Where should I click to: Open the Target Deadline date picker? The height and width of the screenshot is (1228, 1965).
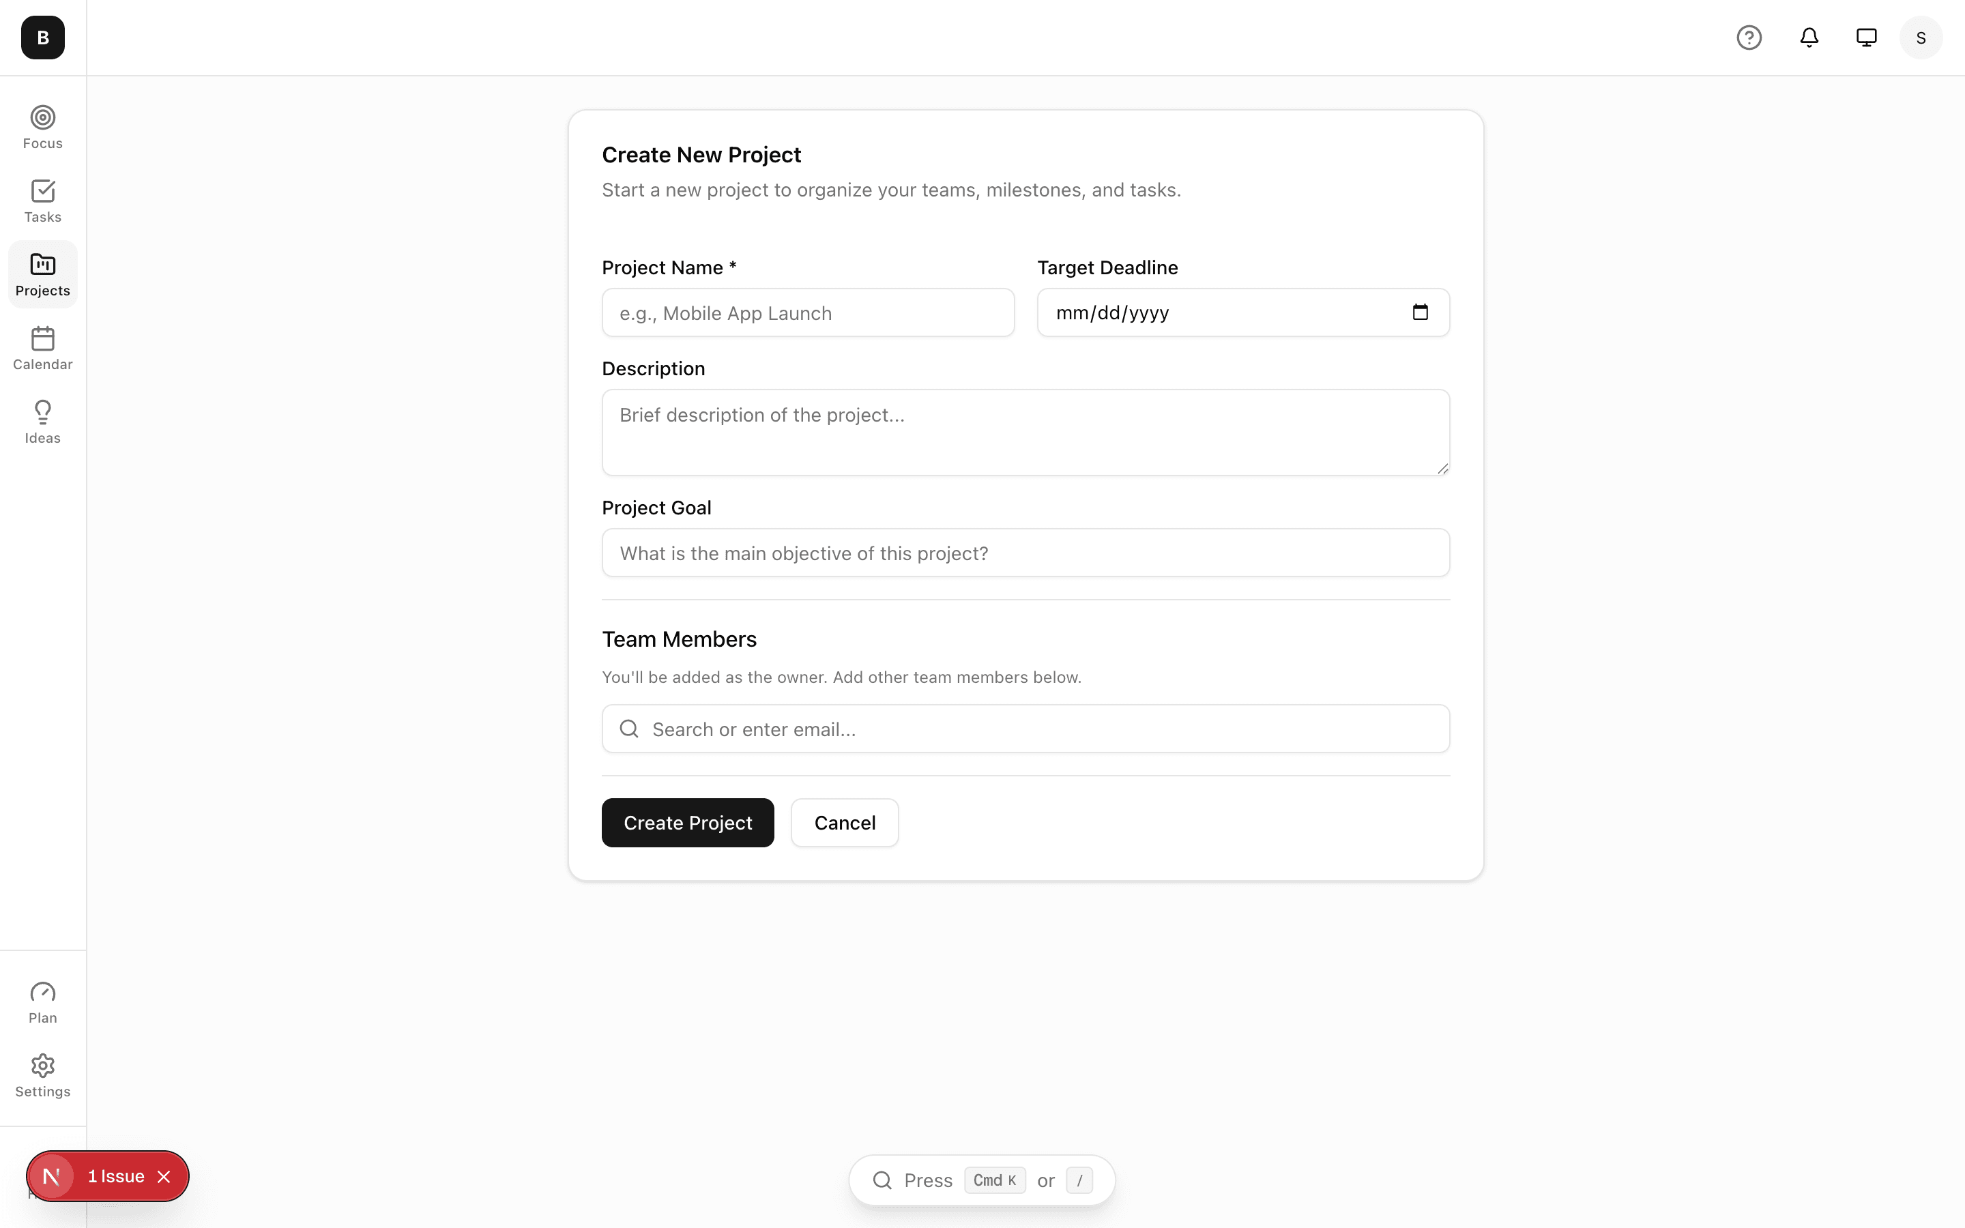tap(1420, 312)
